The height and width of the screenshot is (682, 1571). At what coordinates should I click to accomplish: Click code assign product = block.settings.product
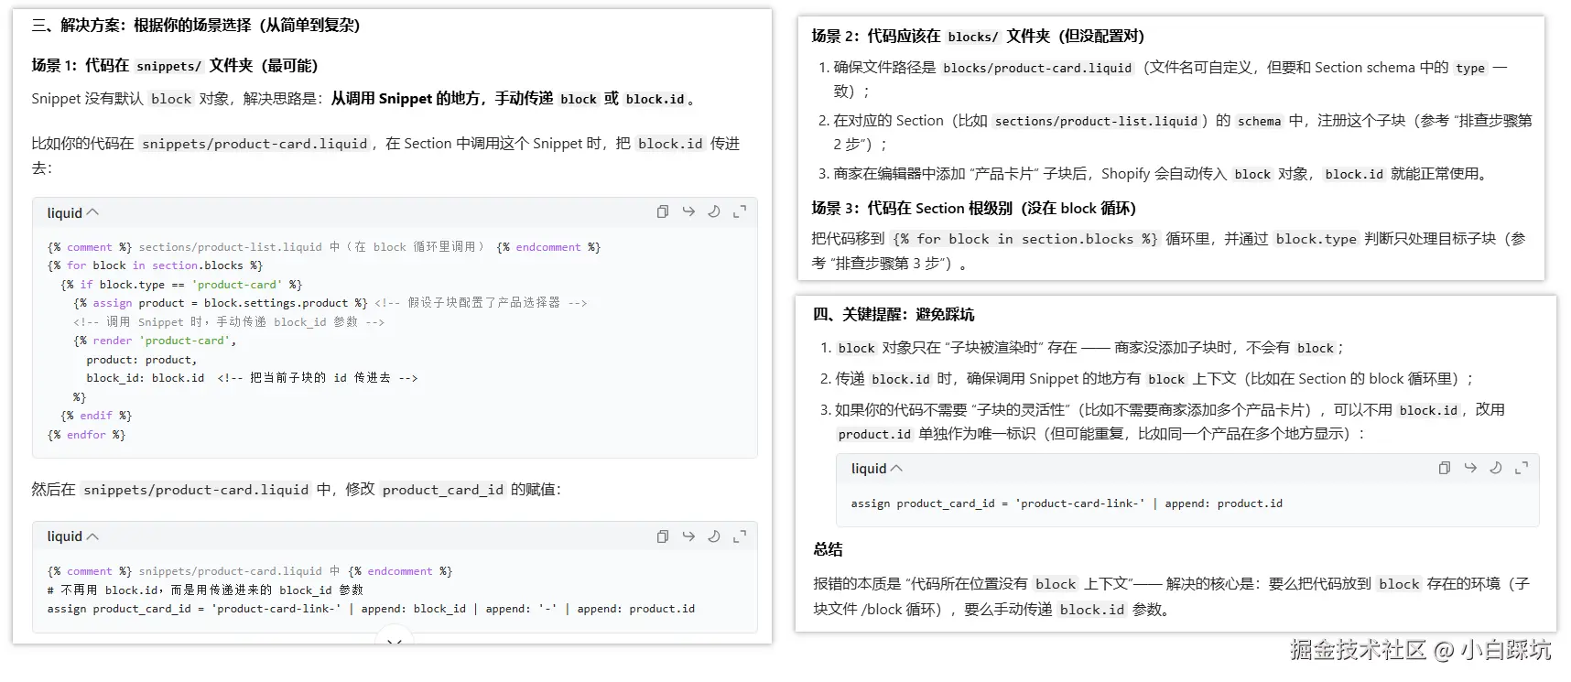point(221,303)
